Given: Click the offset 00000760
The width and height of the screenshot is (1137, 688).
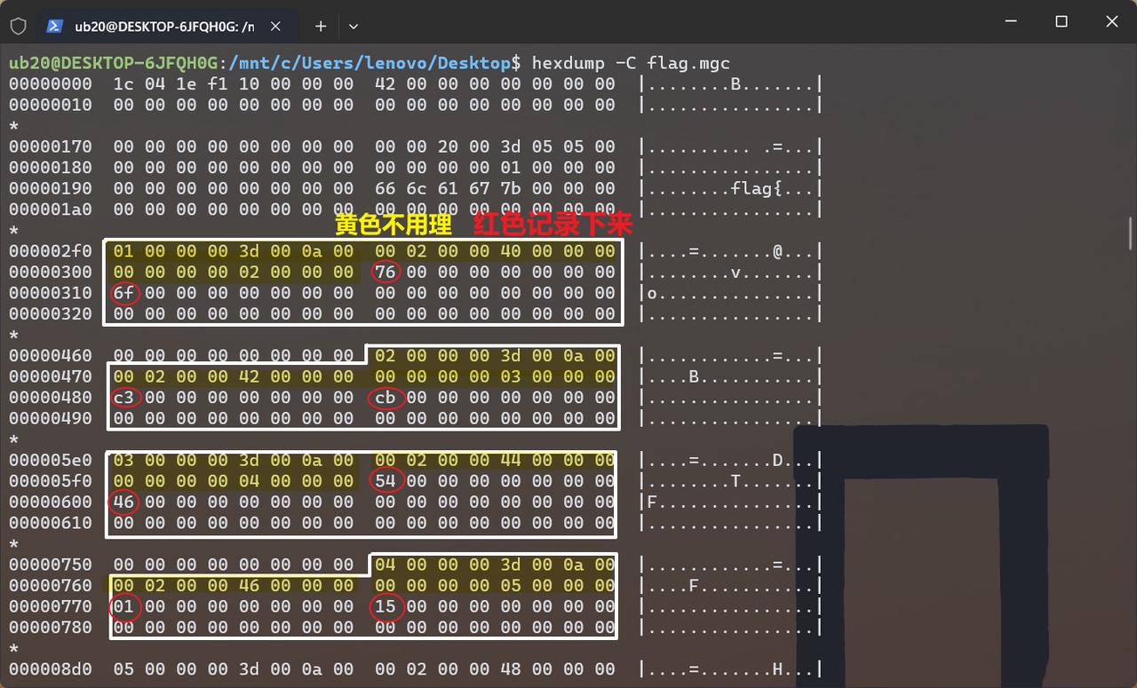Looking at the screenshot, I should 51,586.
